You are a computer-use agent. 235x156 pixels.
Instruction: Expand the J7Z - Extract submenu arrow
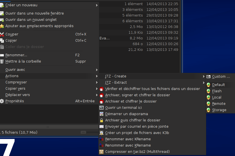204,83
